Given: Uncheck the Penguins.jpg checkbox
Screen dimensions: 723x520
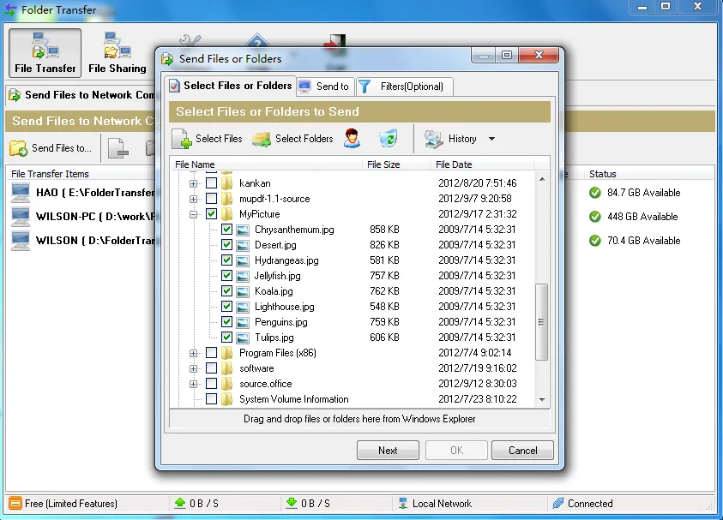Looking at the screenshot, I should [x=226, y=322].
